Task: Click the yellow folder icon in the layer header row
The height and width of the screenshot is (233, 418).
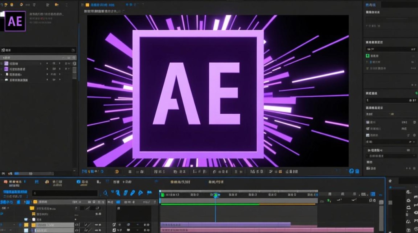Action: (35, 202)
